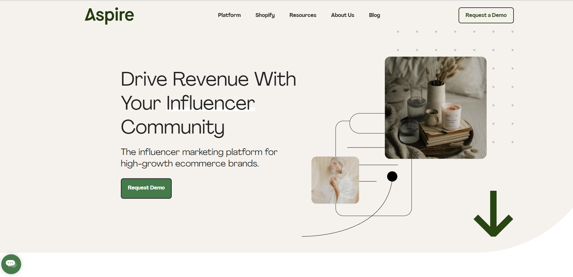Screen dimensions: 573x277
Task: Click the influencer marketing platform subheading
Action: pyautogui.click(x=199, y=158)
